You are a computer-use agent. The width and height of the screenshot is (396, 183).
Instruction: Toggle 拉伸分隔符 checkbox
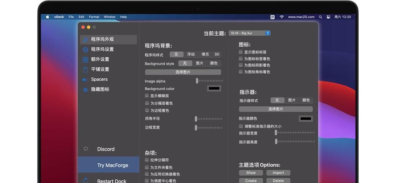tap(147, 160)
